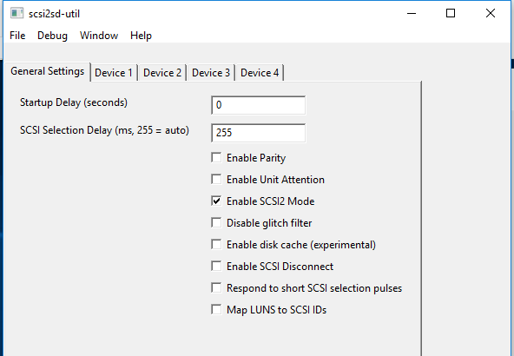Click the scsi2sd-util app icon in title bar
Image resolution: width=514 pixels, height=356 pixels.
16,13
